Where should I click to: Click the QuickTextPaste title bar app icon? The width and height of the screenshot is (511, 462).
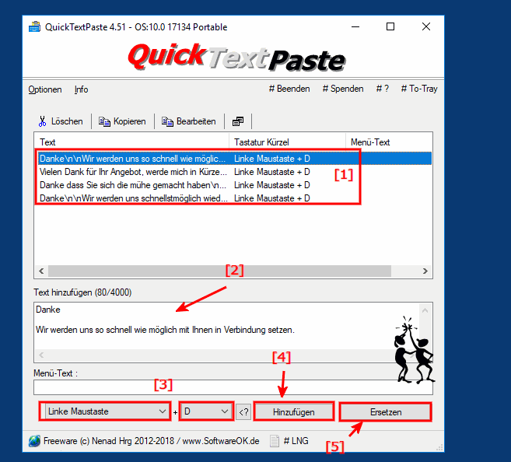click(x=34, y=26)
